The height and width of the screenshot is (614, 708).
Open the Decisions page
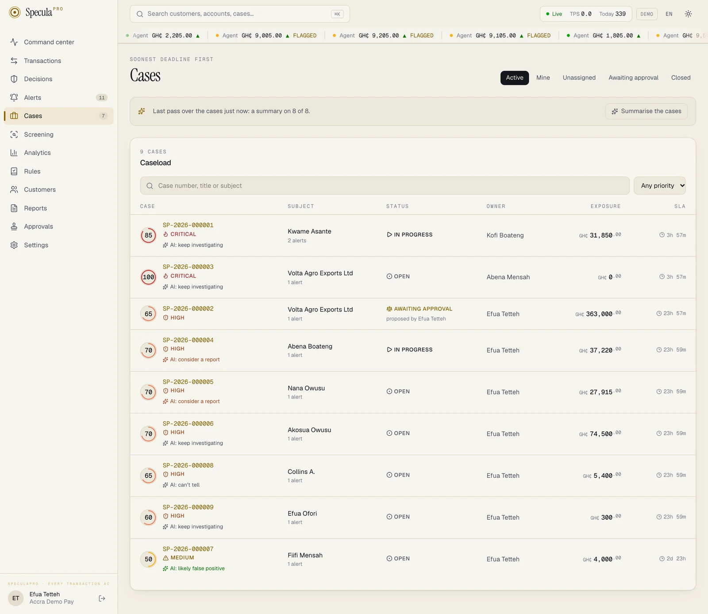coord(58,79)
